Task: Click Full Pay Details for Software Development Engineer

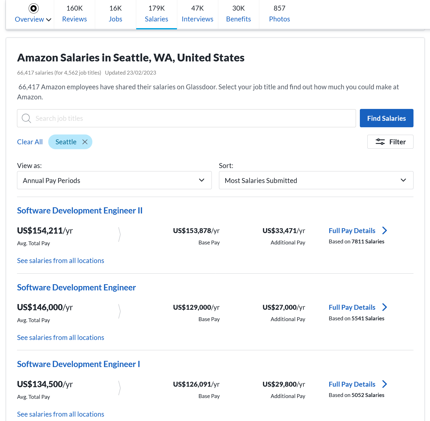Action: [352, 307]
